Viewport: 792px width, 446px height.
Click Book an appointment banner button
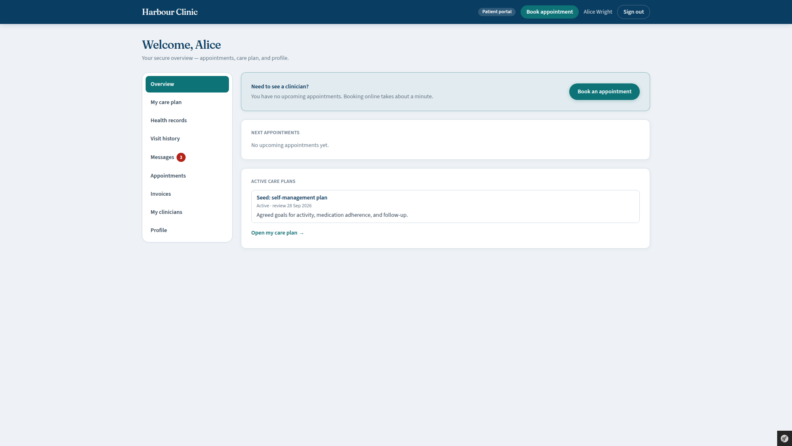click(x=604, y=92)
